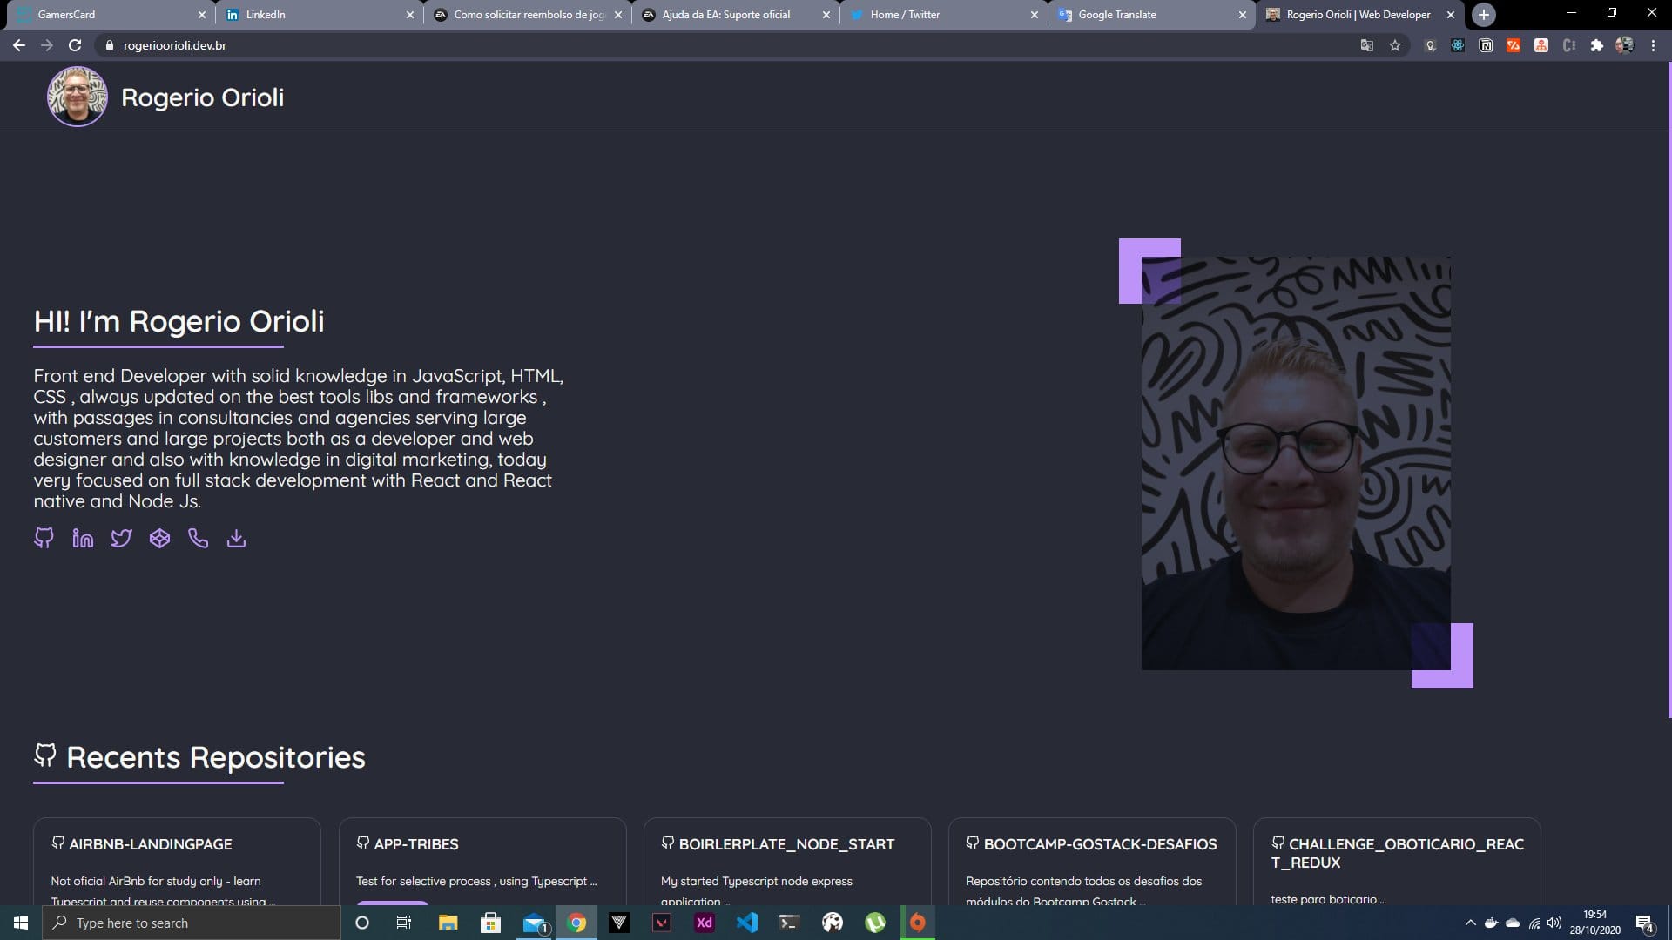
Task: Click the LinkedIn social icon
Action: [x=82, y=538]
